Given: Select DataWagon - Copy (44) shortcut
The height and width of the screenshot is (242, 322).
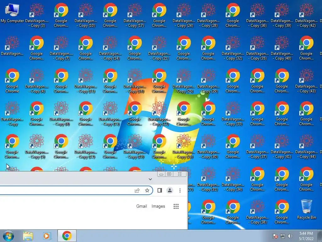Looking at the screenshot, I should (306, 146).
